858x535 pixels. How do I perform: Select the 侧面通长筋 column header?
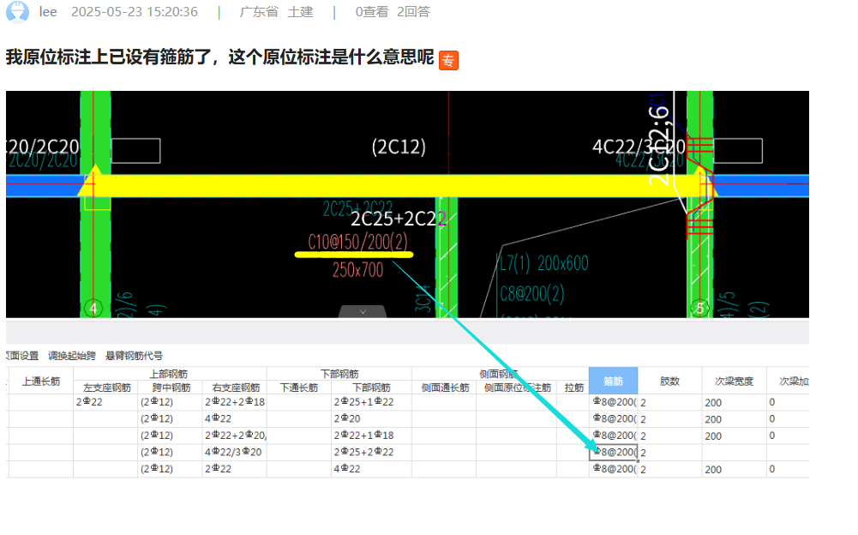pos(444,388)
